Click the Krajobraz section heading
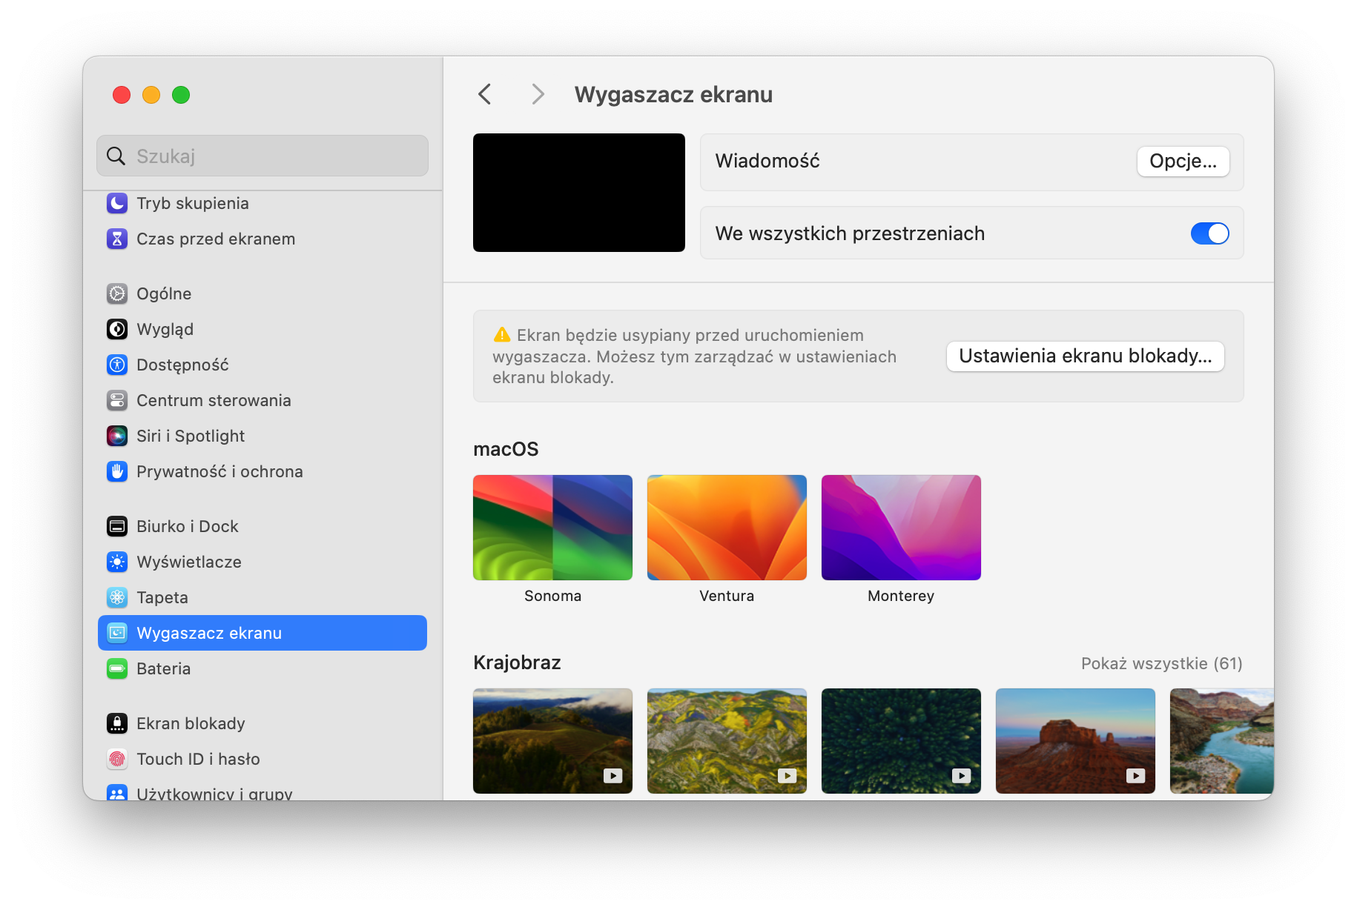1357x910 pixels. click(517, 662)
